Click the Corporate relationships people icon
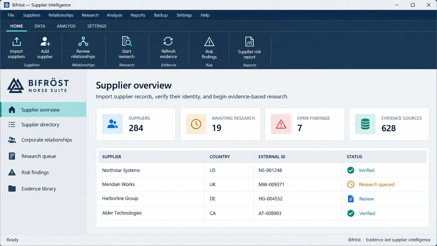Screen dimensions: 437x246 click(12, 140)
